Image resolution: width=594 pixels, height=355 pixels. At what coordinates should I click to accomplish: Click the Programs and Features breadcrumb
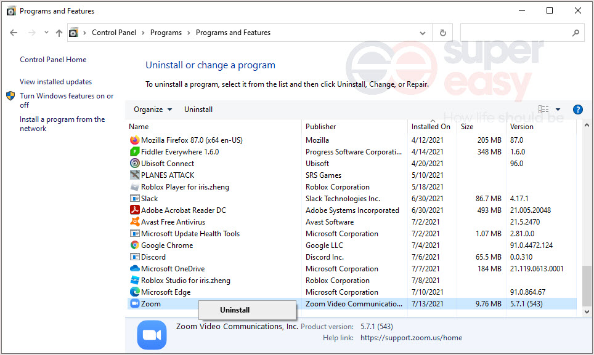pos(233,33)
